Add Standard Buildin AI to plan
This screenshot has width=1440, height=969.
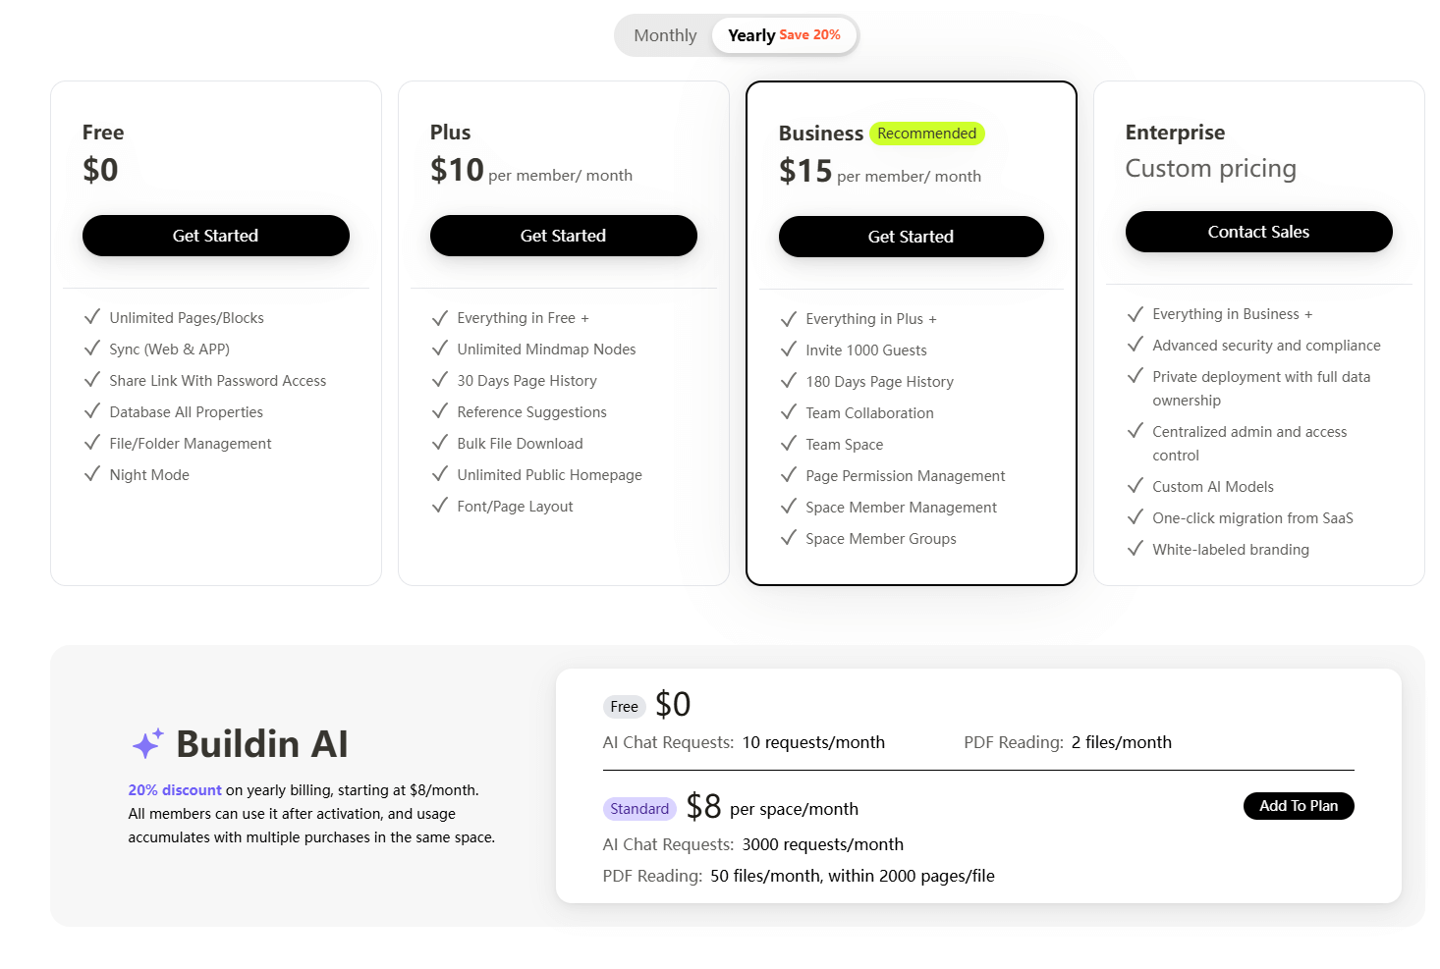click(1299, 805)
